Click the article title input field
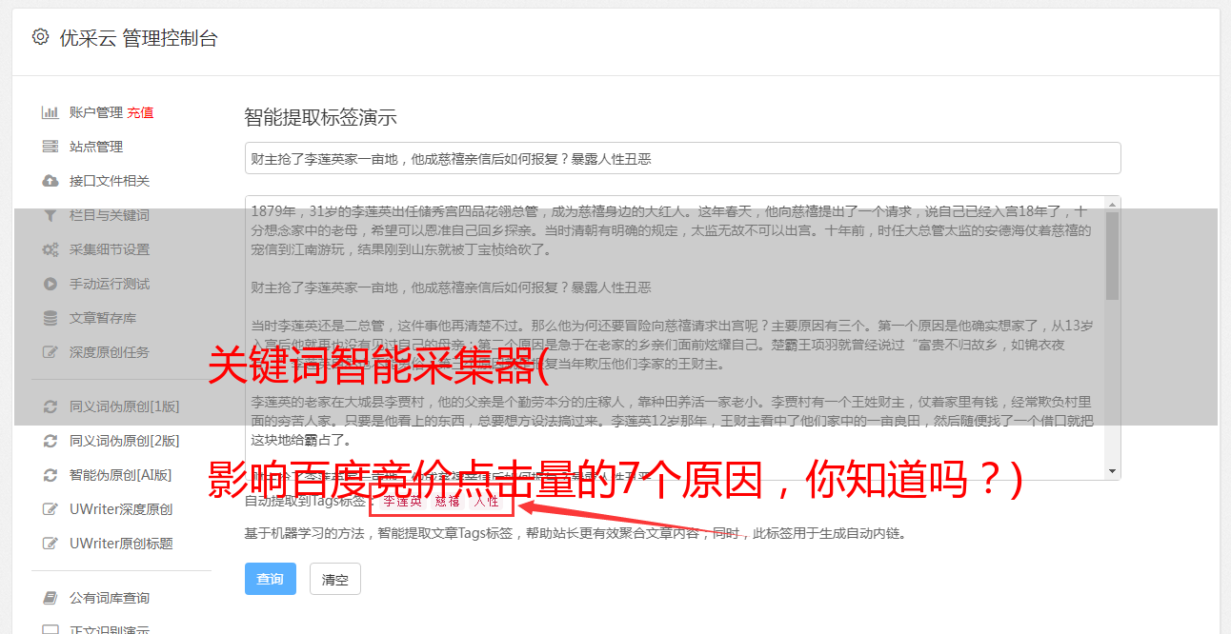Screen dimensions: 1231x634 682,158
